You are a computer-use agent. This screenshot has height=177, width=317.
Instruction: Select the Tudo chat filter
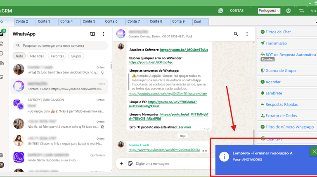coord(19,56)
